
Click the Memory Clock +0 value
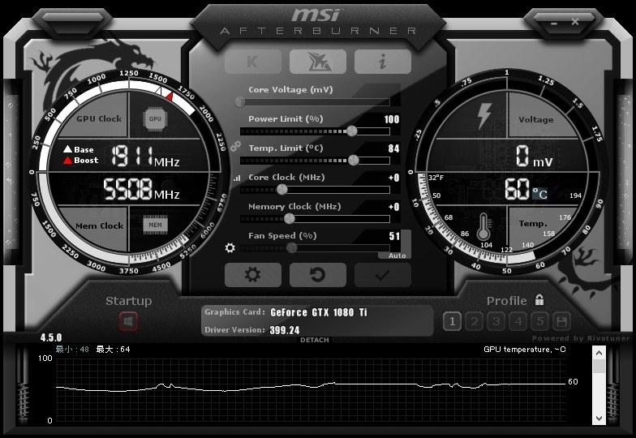click(394, 207)
